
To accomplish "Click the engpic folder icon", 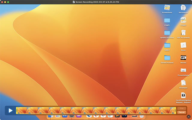I will click(167, 20).
